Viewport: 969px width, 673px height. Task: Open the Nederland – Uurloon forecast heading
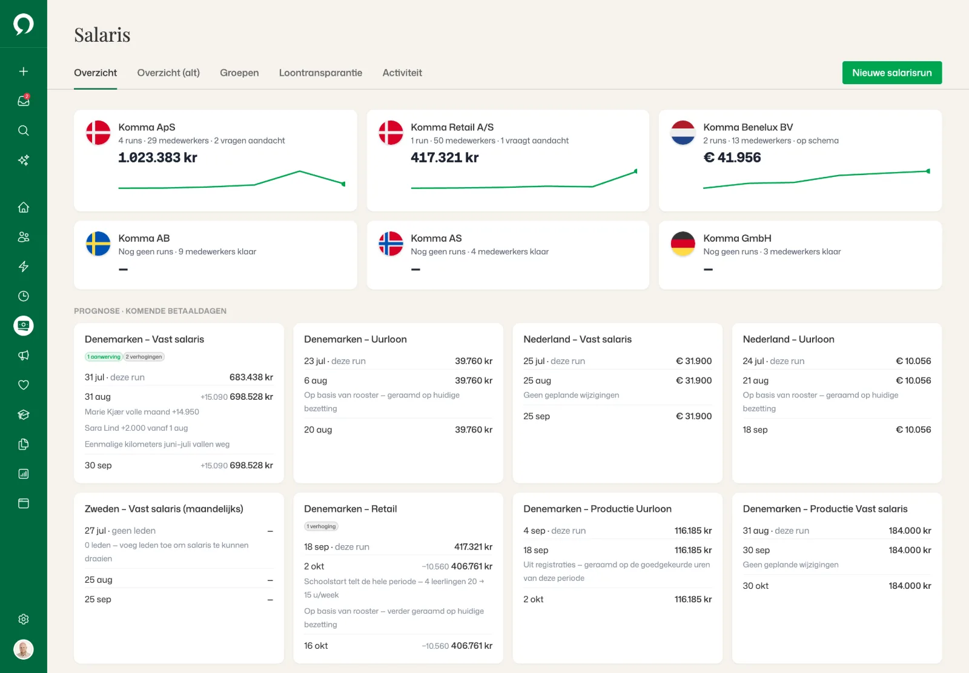click(x=789, y=339)
